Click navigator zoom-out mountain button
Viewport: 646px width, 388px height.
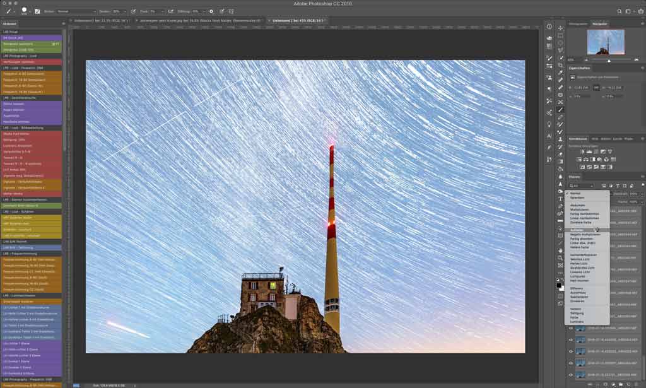[x=587, y=60]
